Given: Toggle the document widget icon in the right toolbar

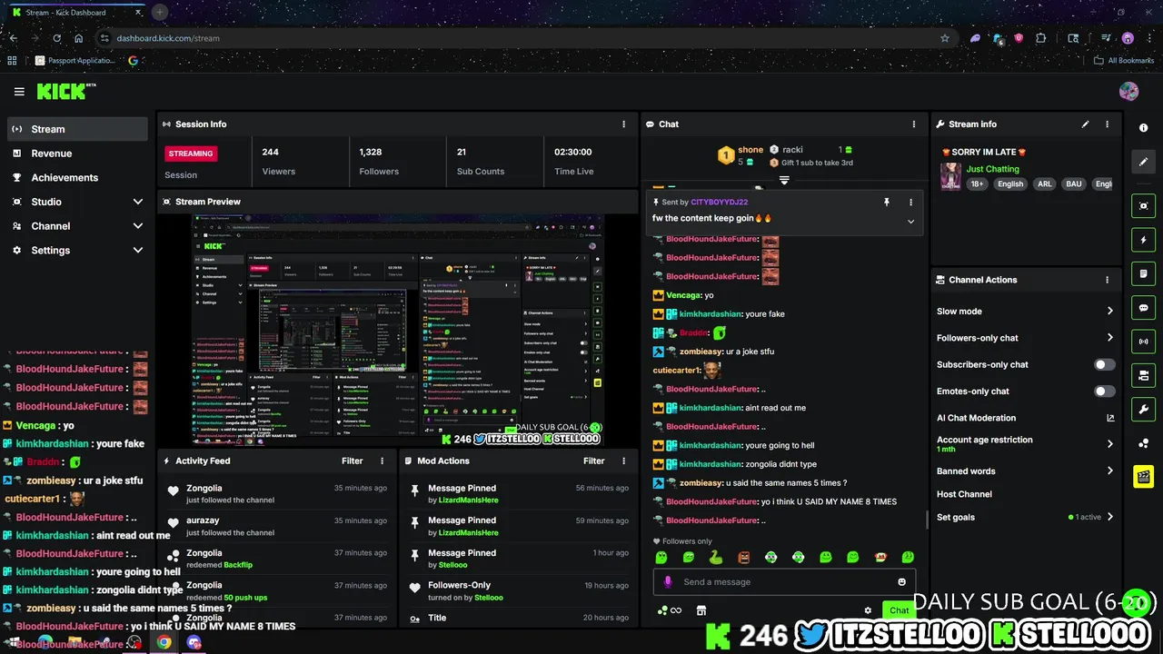Looking at the screenshot, I should click(x=1143, y=273).
